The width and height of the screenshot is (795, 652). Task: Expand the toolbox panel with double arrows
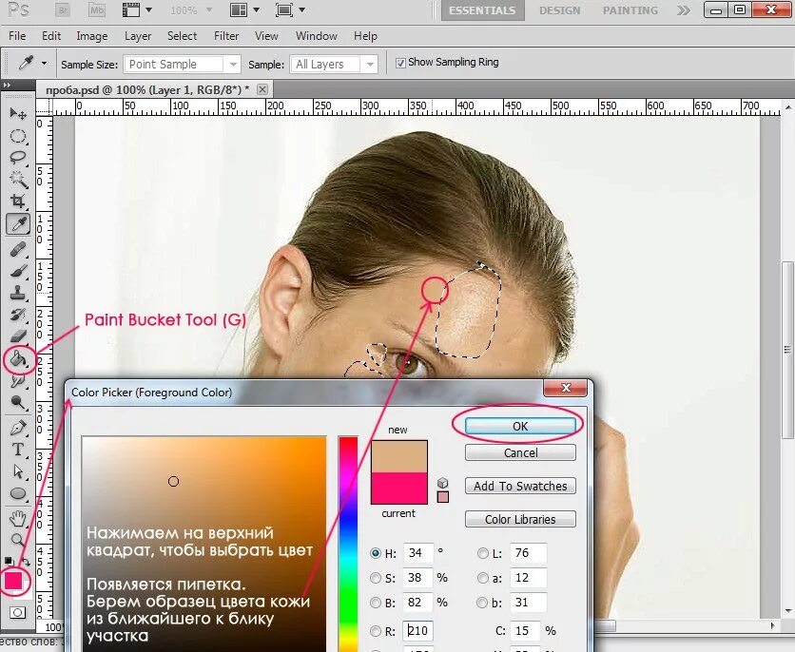click(x=7, y=86)
